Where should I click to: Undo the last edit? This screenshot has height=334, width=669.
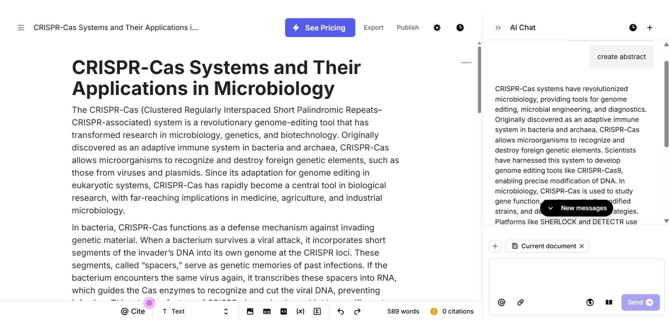coord(340,311)
